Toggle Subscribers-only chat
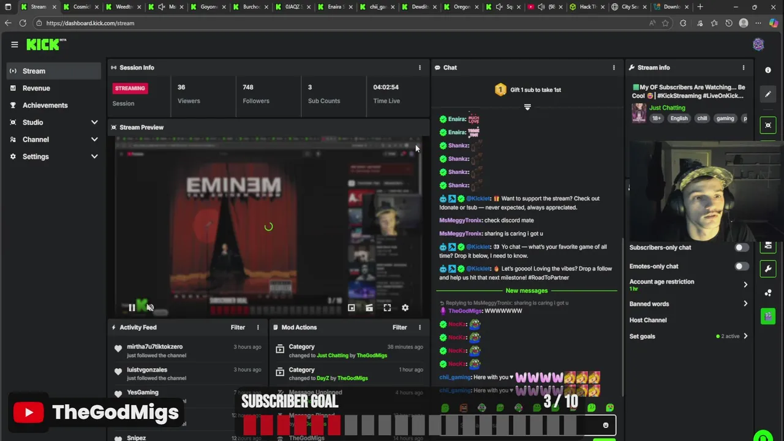 741,247
